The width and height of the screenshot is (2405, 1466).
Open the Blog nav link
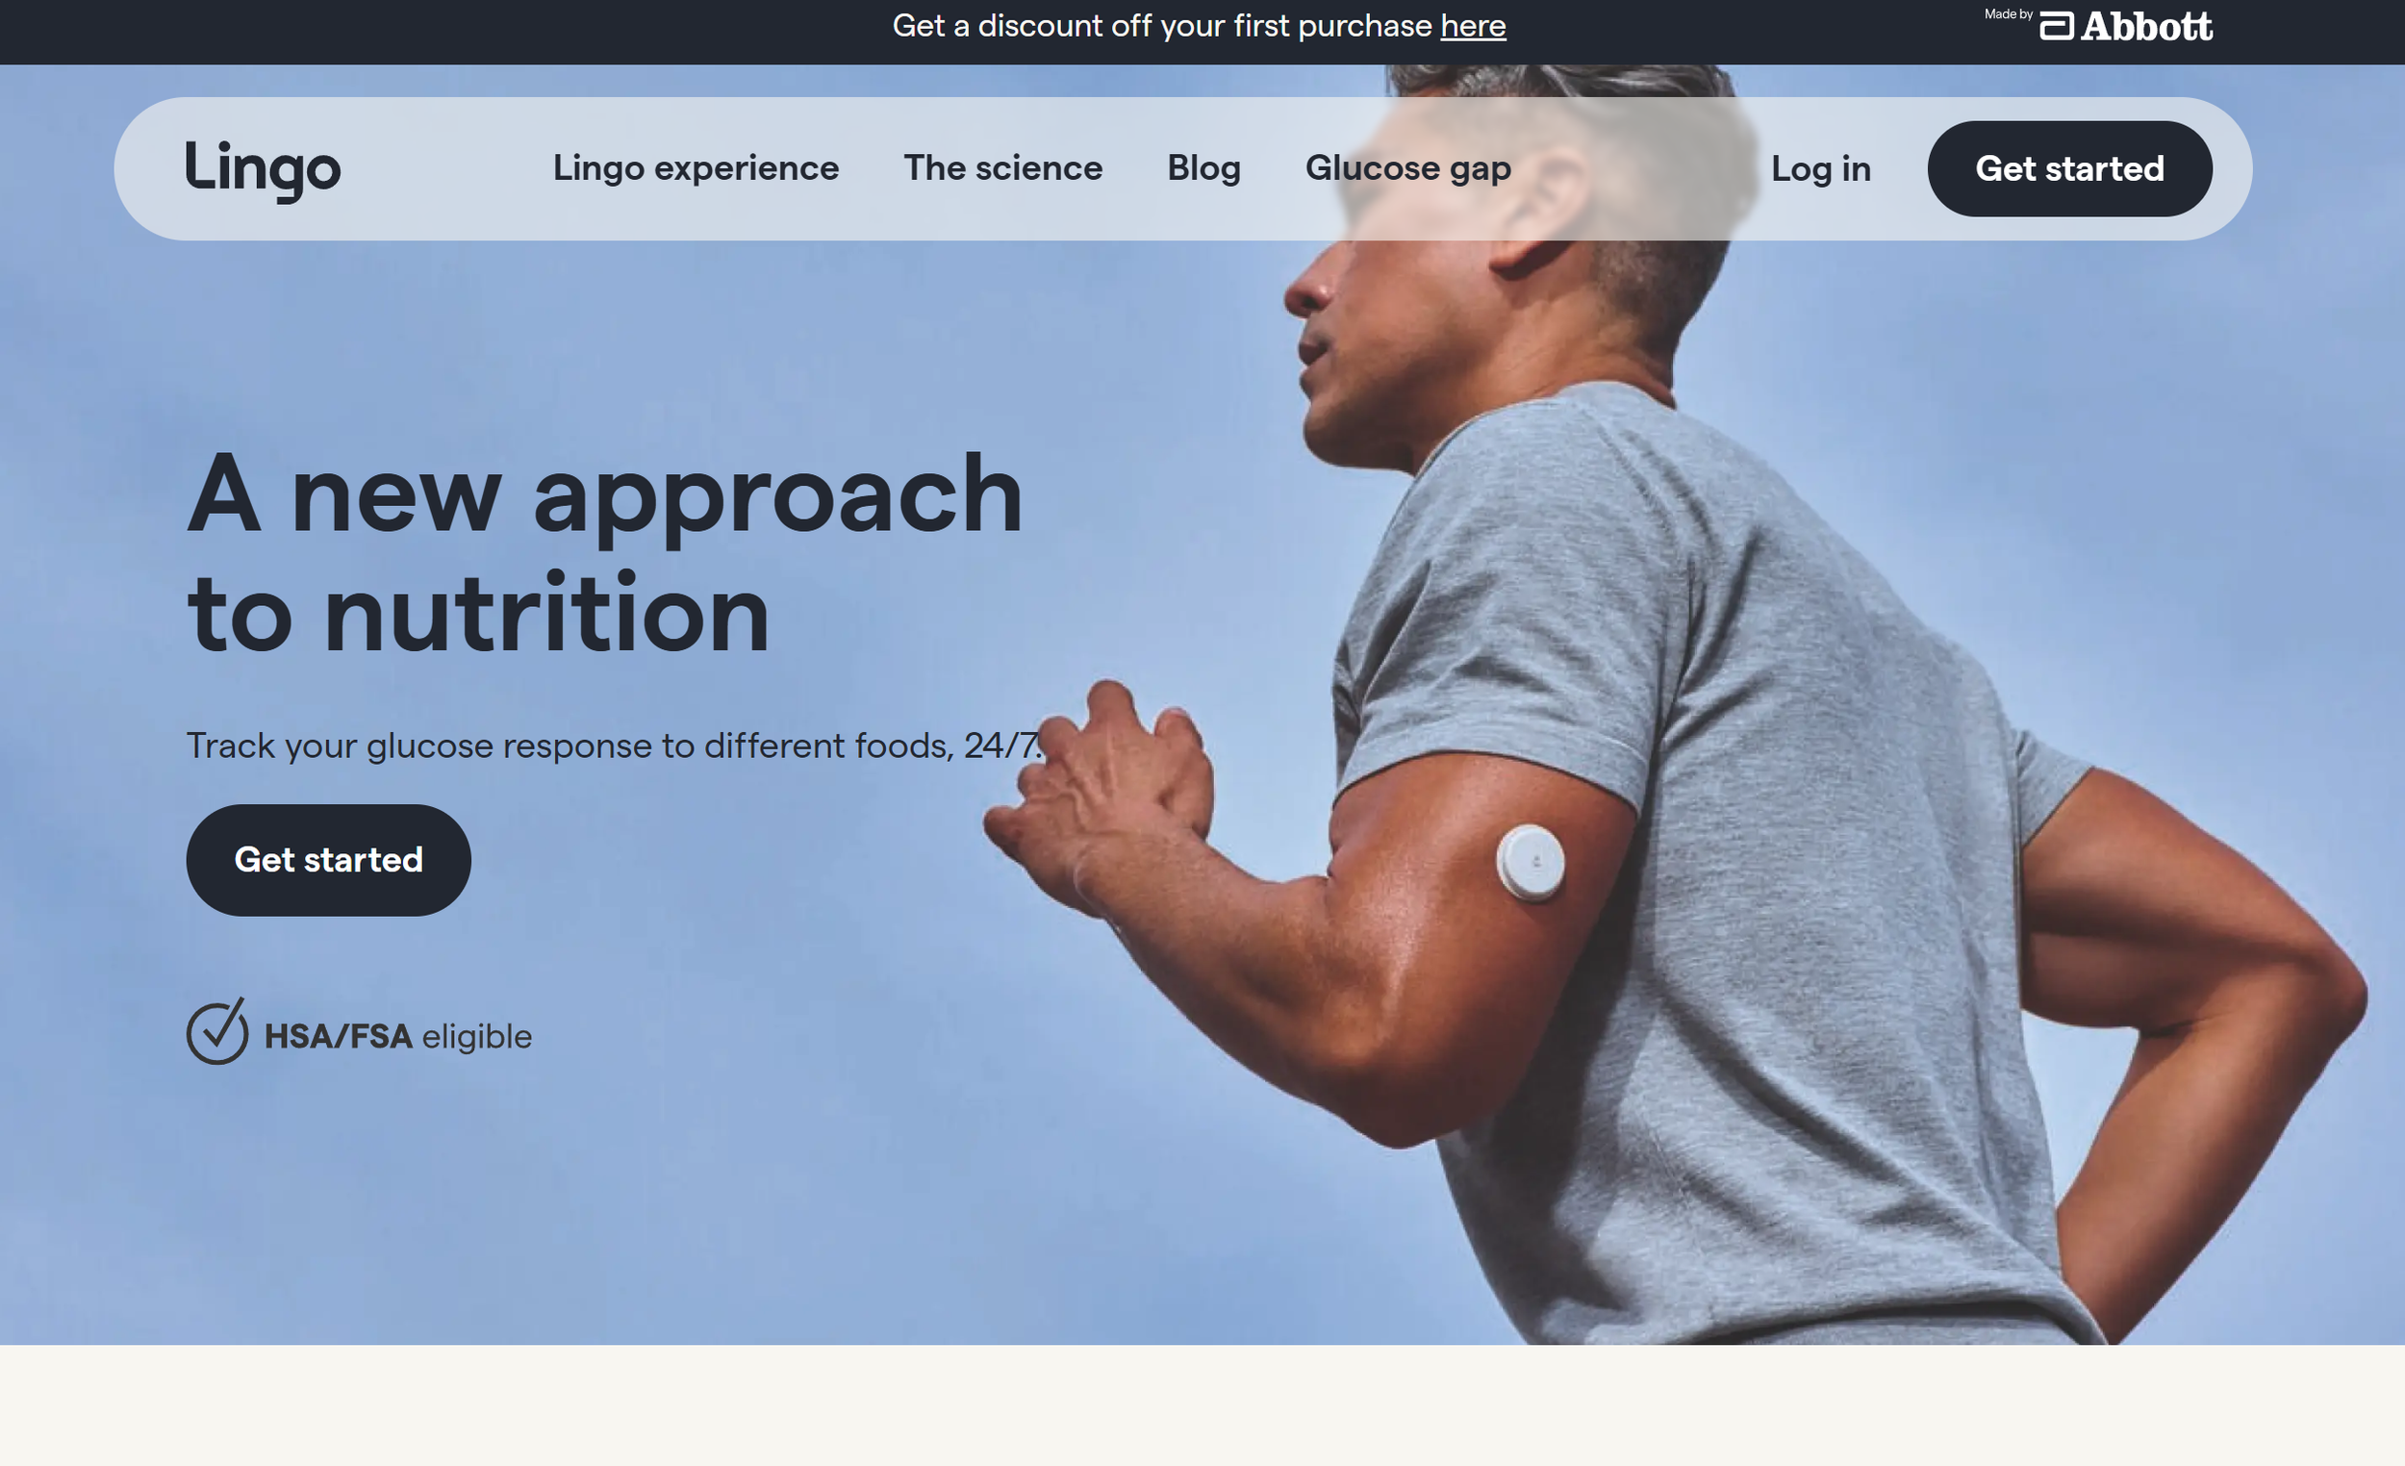1204,169
